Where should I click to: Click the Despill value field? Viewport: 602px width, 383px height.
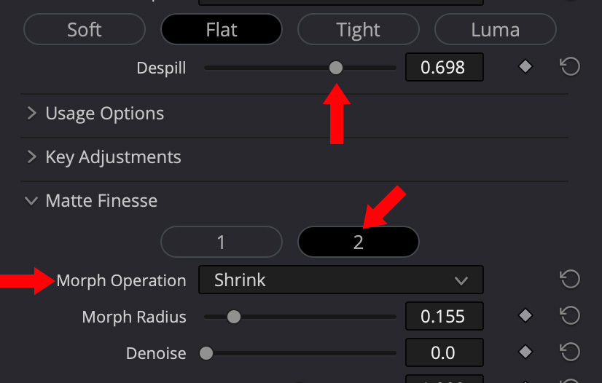[442, 68]
